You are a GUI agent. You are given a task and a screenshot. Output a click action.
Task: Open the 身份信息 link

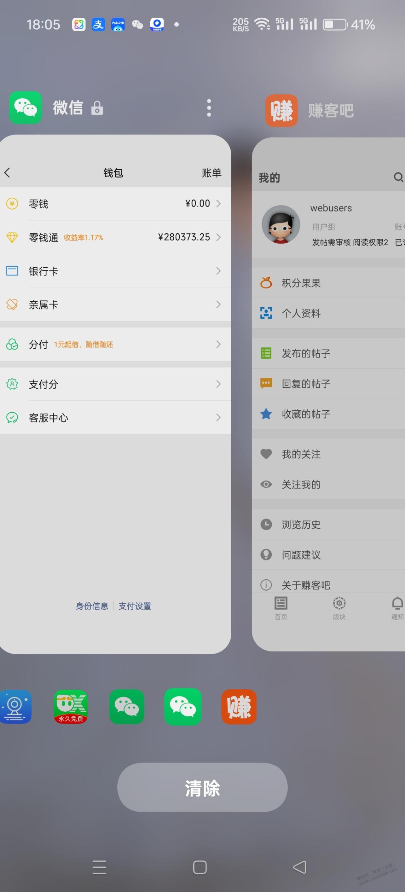coord(92,606)
